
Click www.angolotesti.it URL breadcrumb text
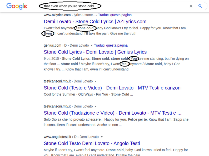click(x=57, y=137)
